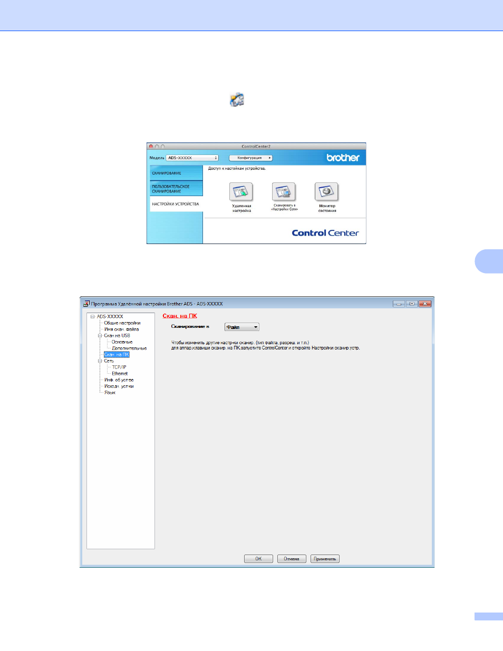Screen dimensions: 503x651
Task: Minimize the Remote Setup program window
Action: (x=399, y=304)
